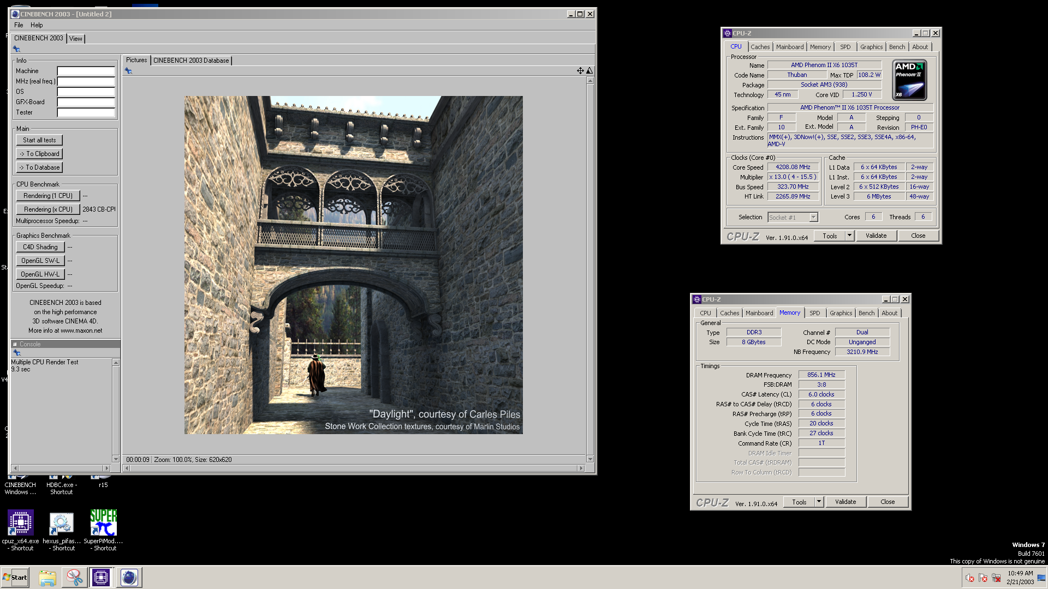This screenshot has width=1048, height=589.
Task: Click the picture panel horizontal scrollbar right arrow
Action: click(x=581, y=468)
